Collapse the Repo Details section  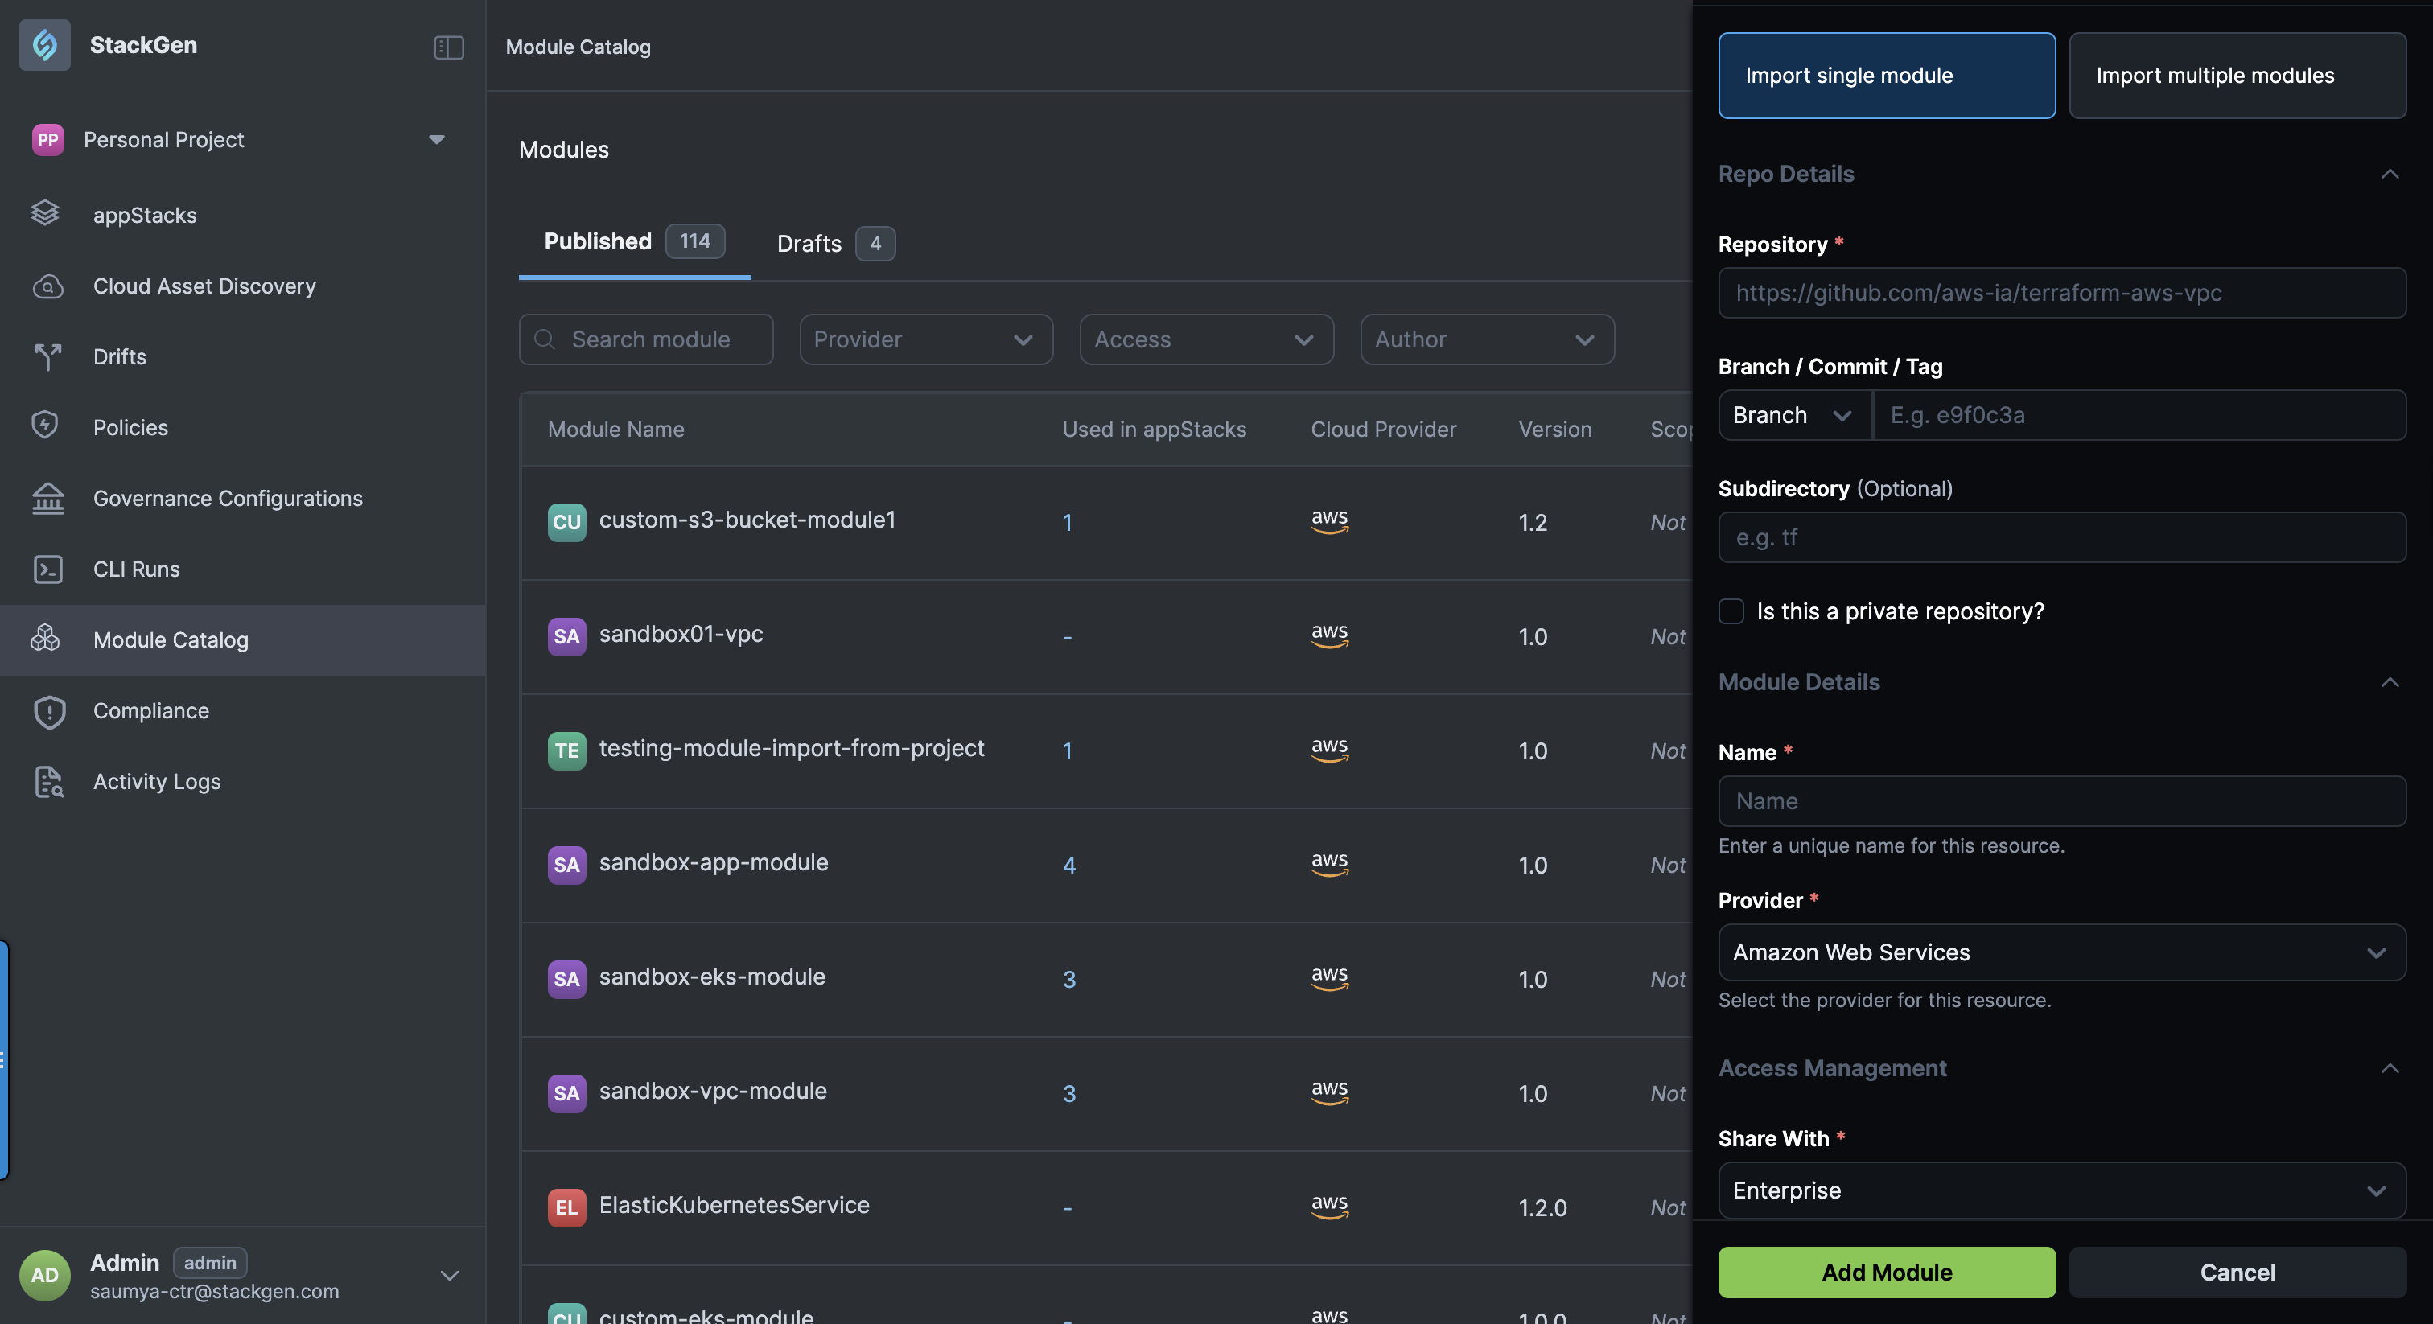[x=2389, y=174]
